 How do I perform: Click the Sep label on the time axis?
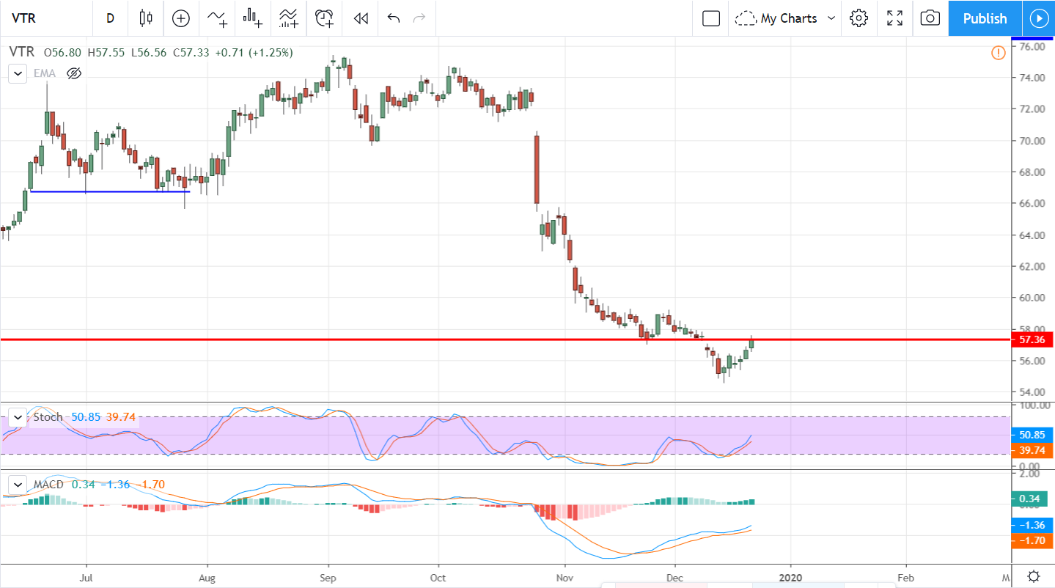[328, 578]
